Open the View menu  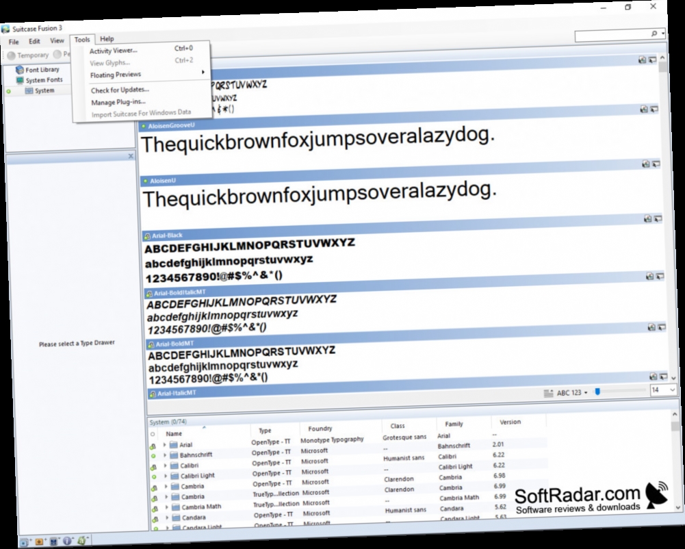57,40
